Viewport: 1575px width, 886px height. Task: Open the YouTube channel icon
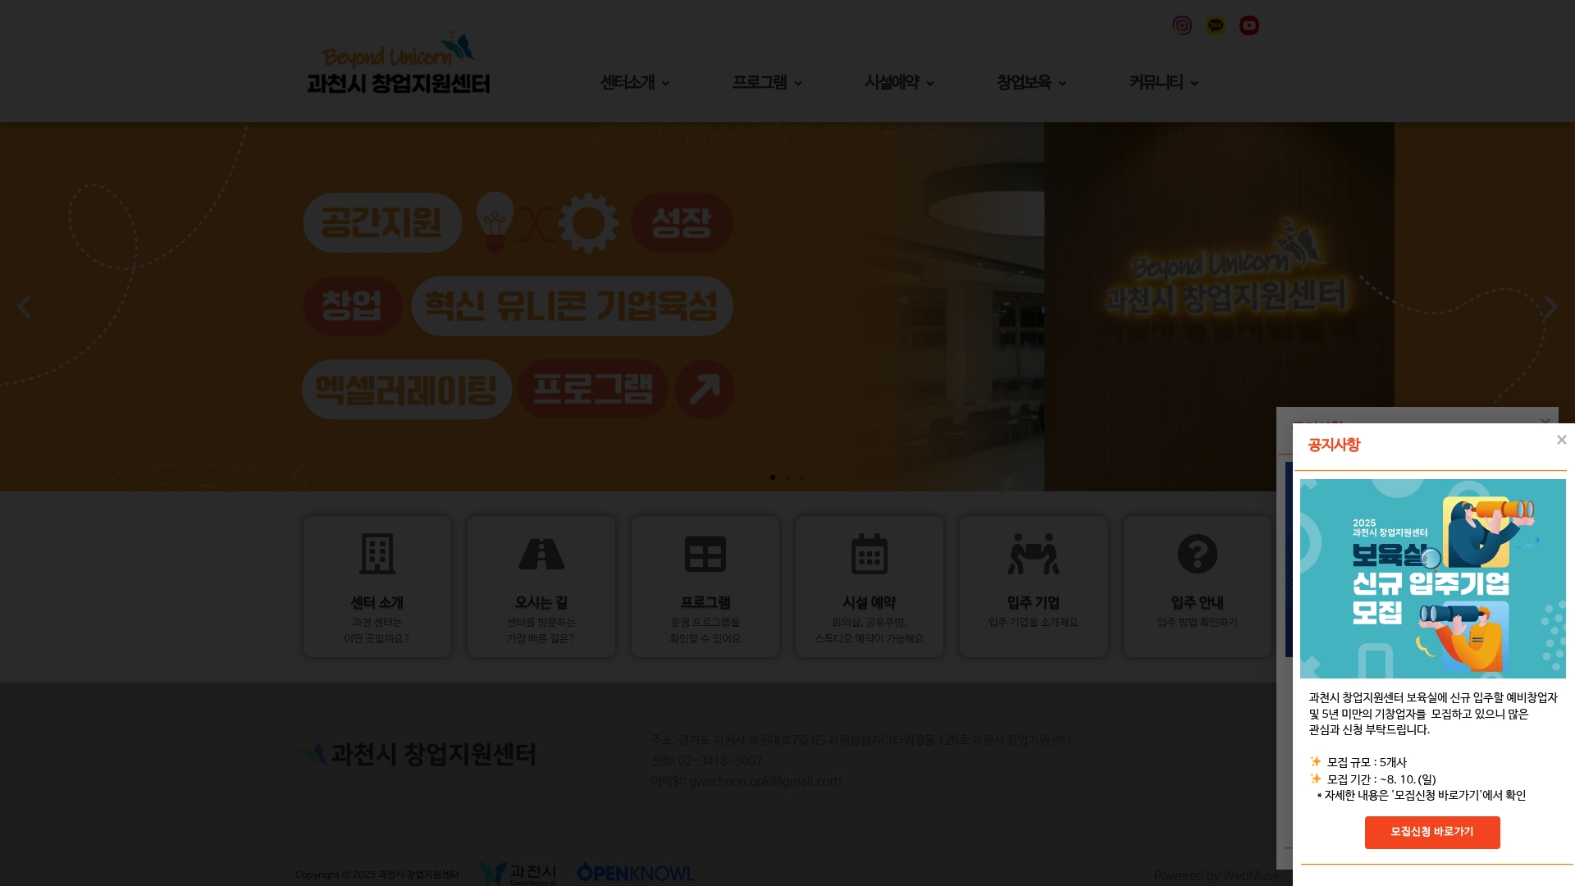click(1249, 25)
